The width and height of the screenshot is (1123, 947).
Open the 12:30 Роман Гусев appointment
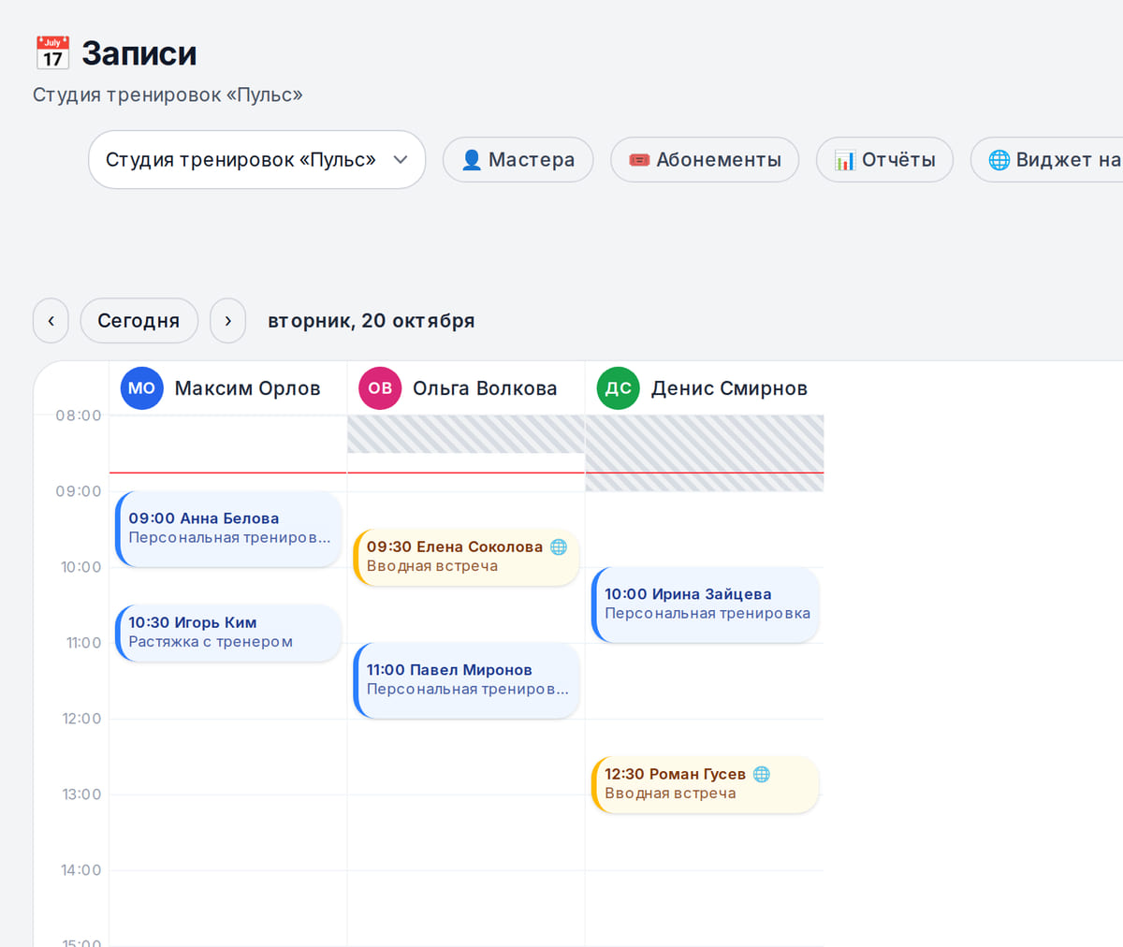tap(706, 784)
